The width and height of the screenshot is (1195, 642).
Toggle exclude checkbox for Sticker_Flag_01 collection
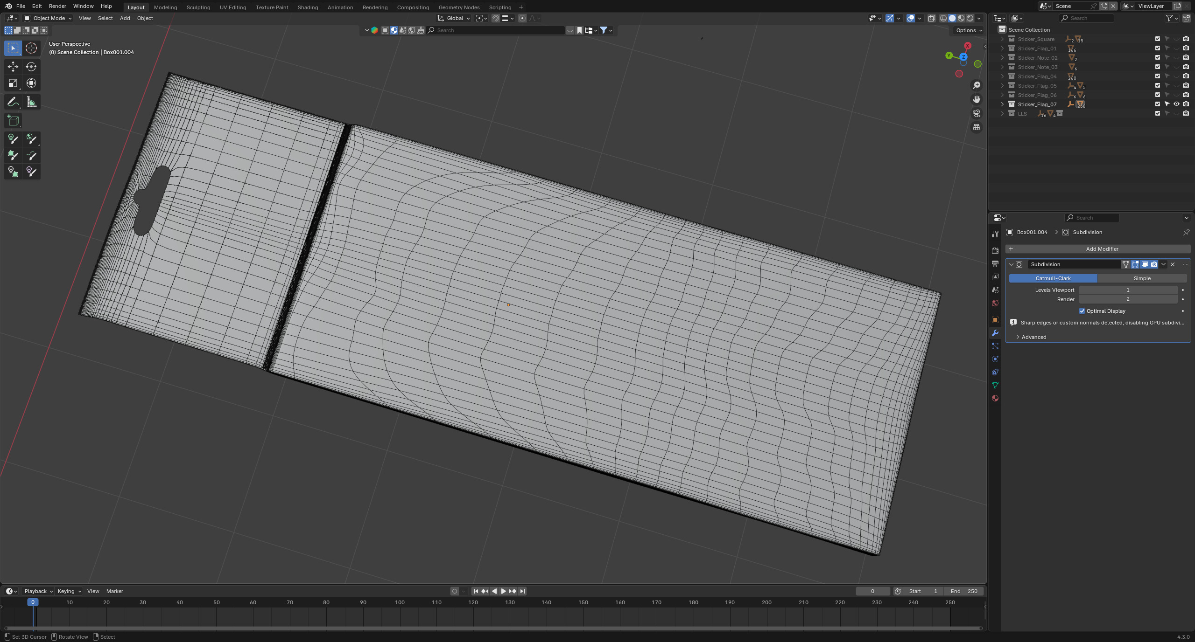click(x=1158, y=48)
